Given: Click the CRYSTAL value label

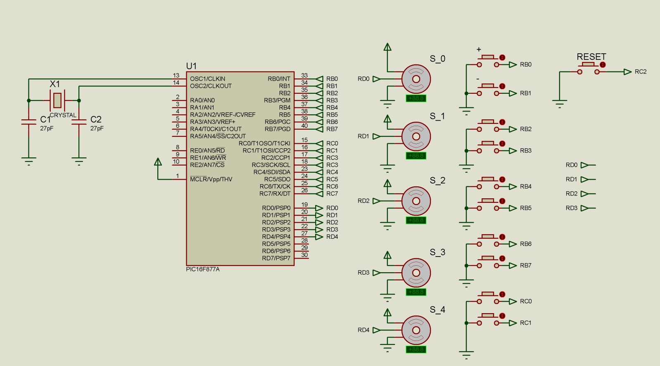Looking at the screenshot, I should (x=63, y=115).
